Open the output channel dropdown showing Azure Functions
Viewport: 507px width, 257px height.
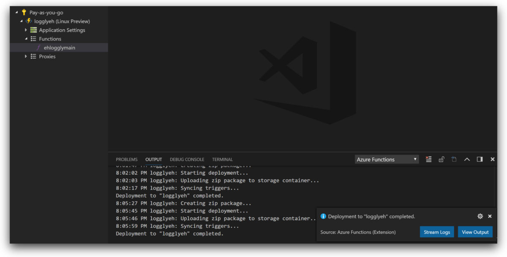point(386,159)
